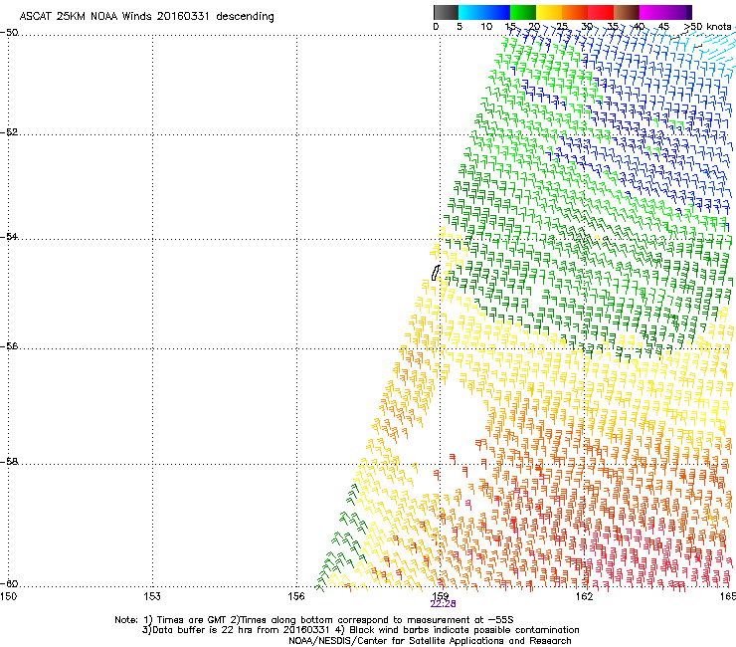Click the 'Times are GMT' note text
This screenshot has width=736, height=647.
(192, 620)
